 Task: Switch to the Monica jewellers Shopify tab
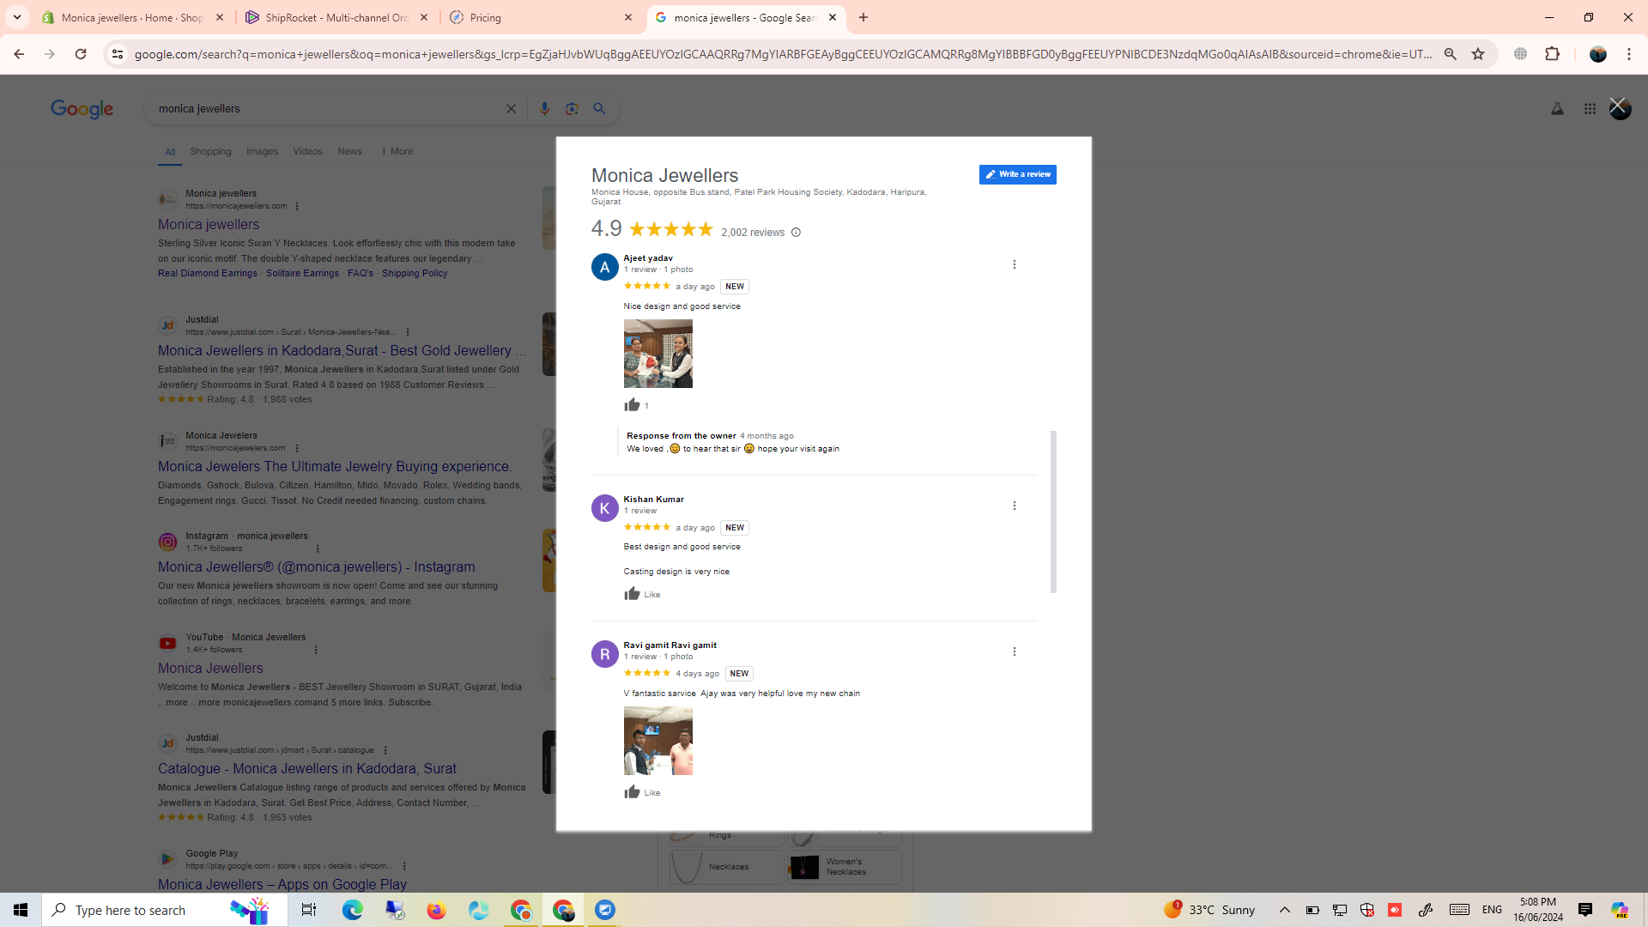[132, 17]
